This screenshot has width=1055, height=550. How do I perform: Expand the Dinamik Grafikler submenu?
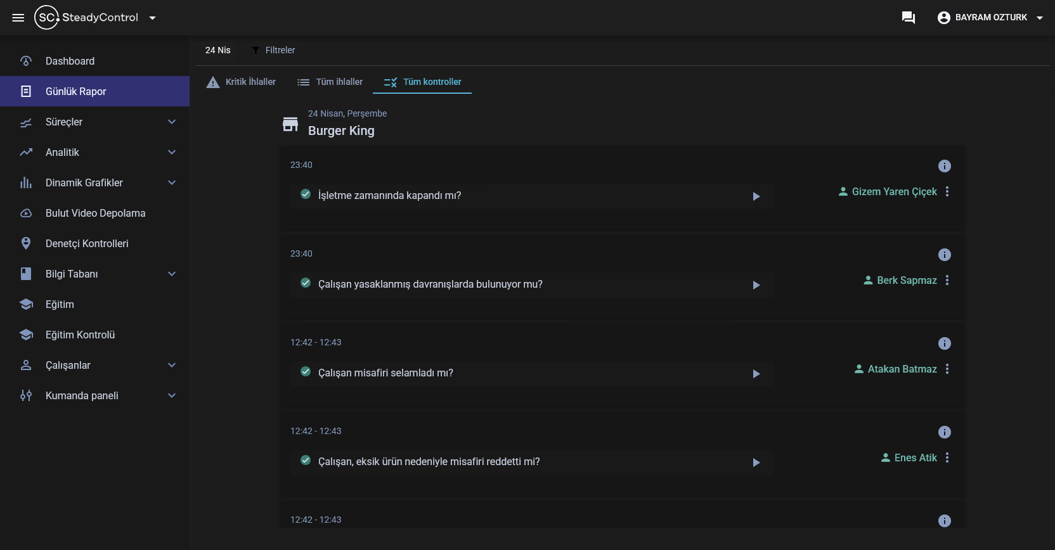tap(171, 182)
